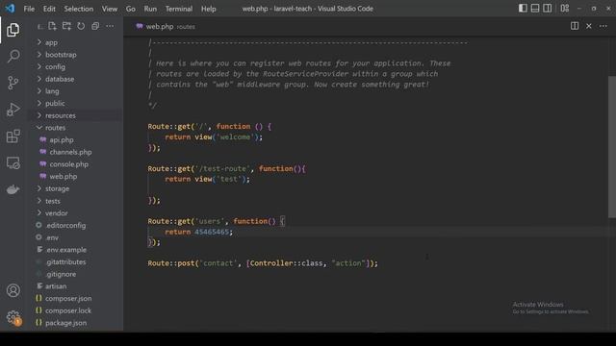This screenshot has width=616, height=346.
Task: Open the Docker view
Action: pyautogui.click(x=13, y=189)
